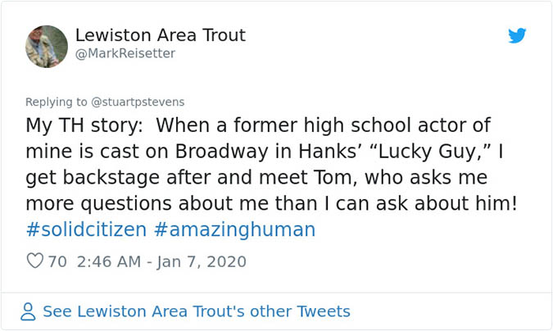Click the 70 likes count
The height and width of the screenshot is (331, 553).
click(x=57, y=262)
